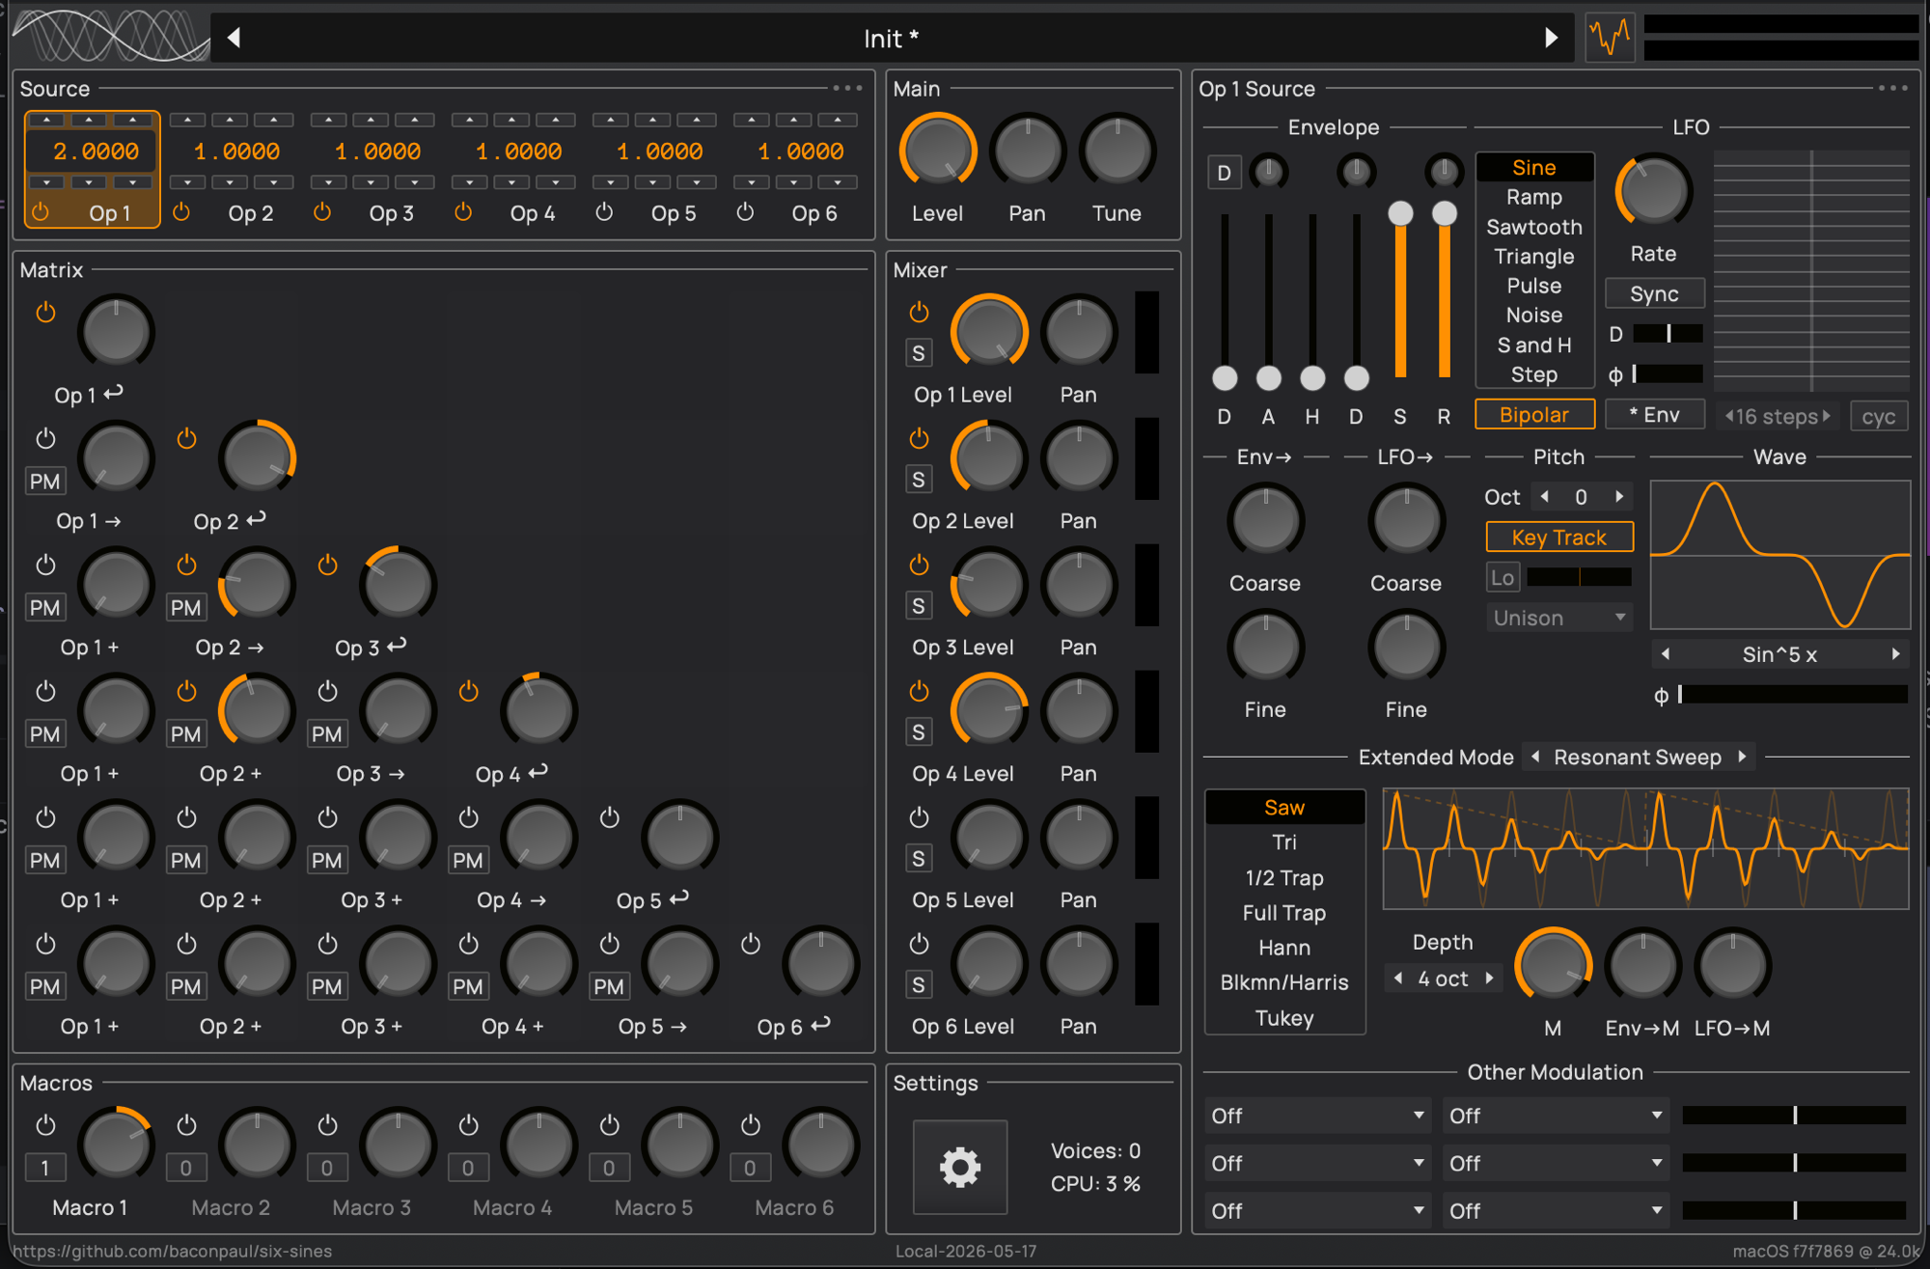1930x1269 pixels.
Task: Toggle power for Op 6 source
Action: (745, 212)
